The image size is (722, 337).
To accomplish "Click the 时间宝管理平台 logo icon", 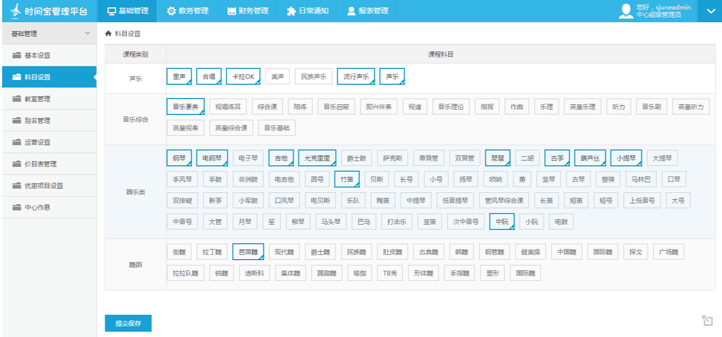I will point(15,11).
